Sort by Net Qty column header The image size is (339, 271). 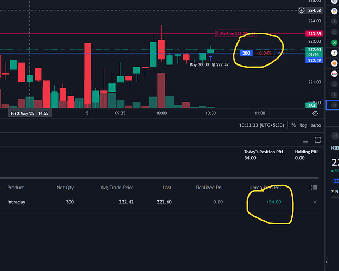[x=65, y=188]
